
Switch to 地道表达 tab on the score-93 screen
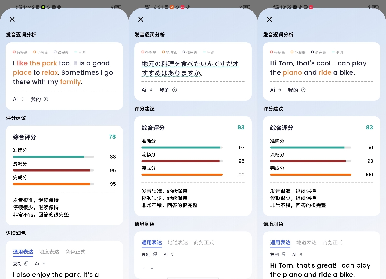point(178,242)
